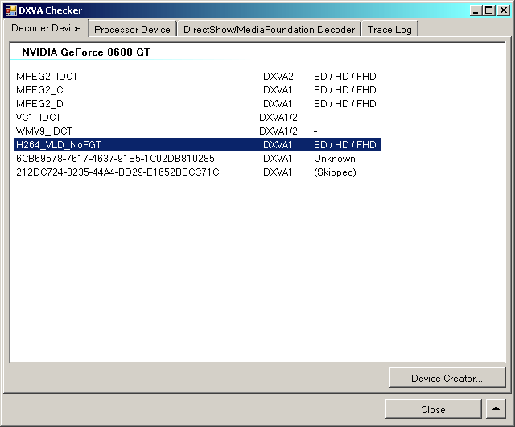
Task: Click the Close button
Action: 433,409
